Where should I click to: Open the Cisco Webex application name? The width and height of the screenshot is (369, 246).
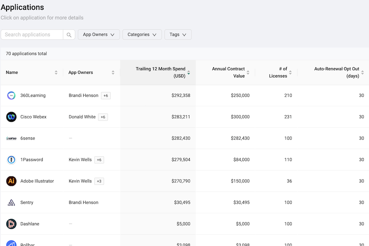point(34,117)
